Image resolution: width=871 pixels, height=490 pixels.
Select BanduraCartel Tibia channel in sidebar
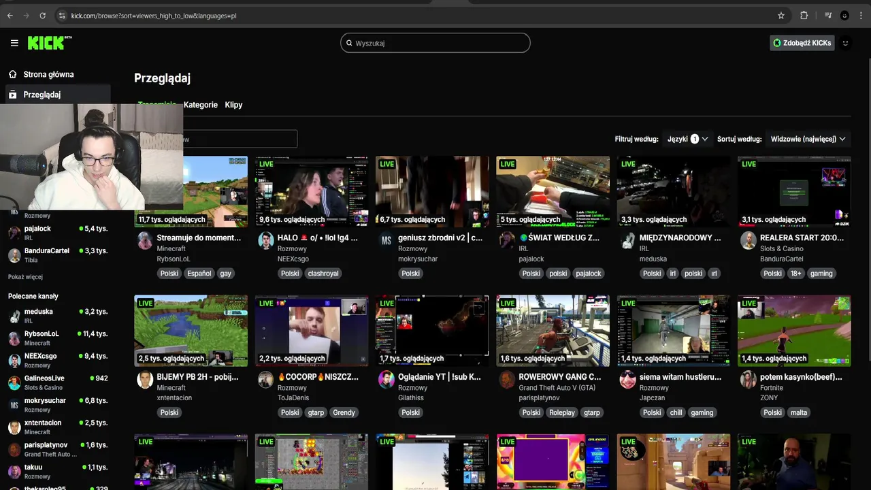[x=57, y=255]
